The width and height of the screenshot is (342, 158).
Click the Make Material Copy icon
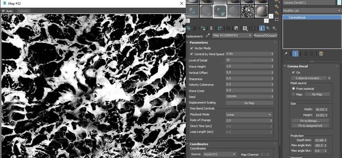[220, 28]
